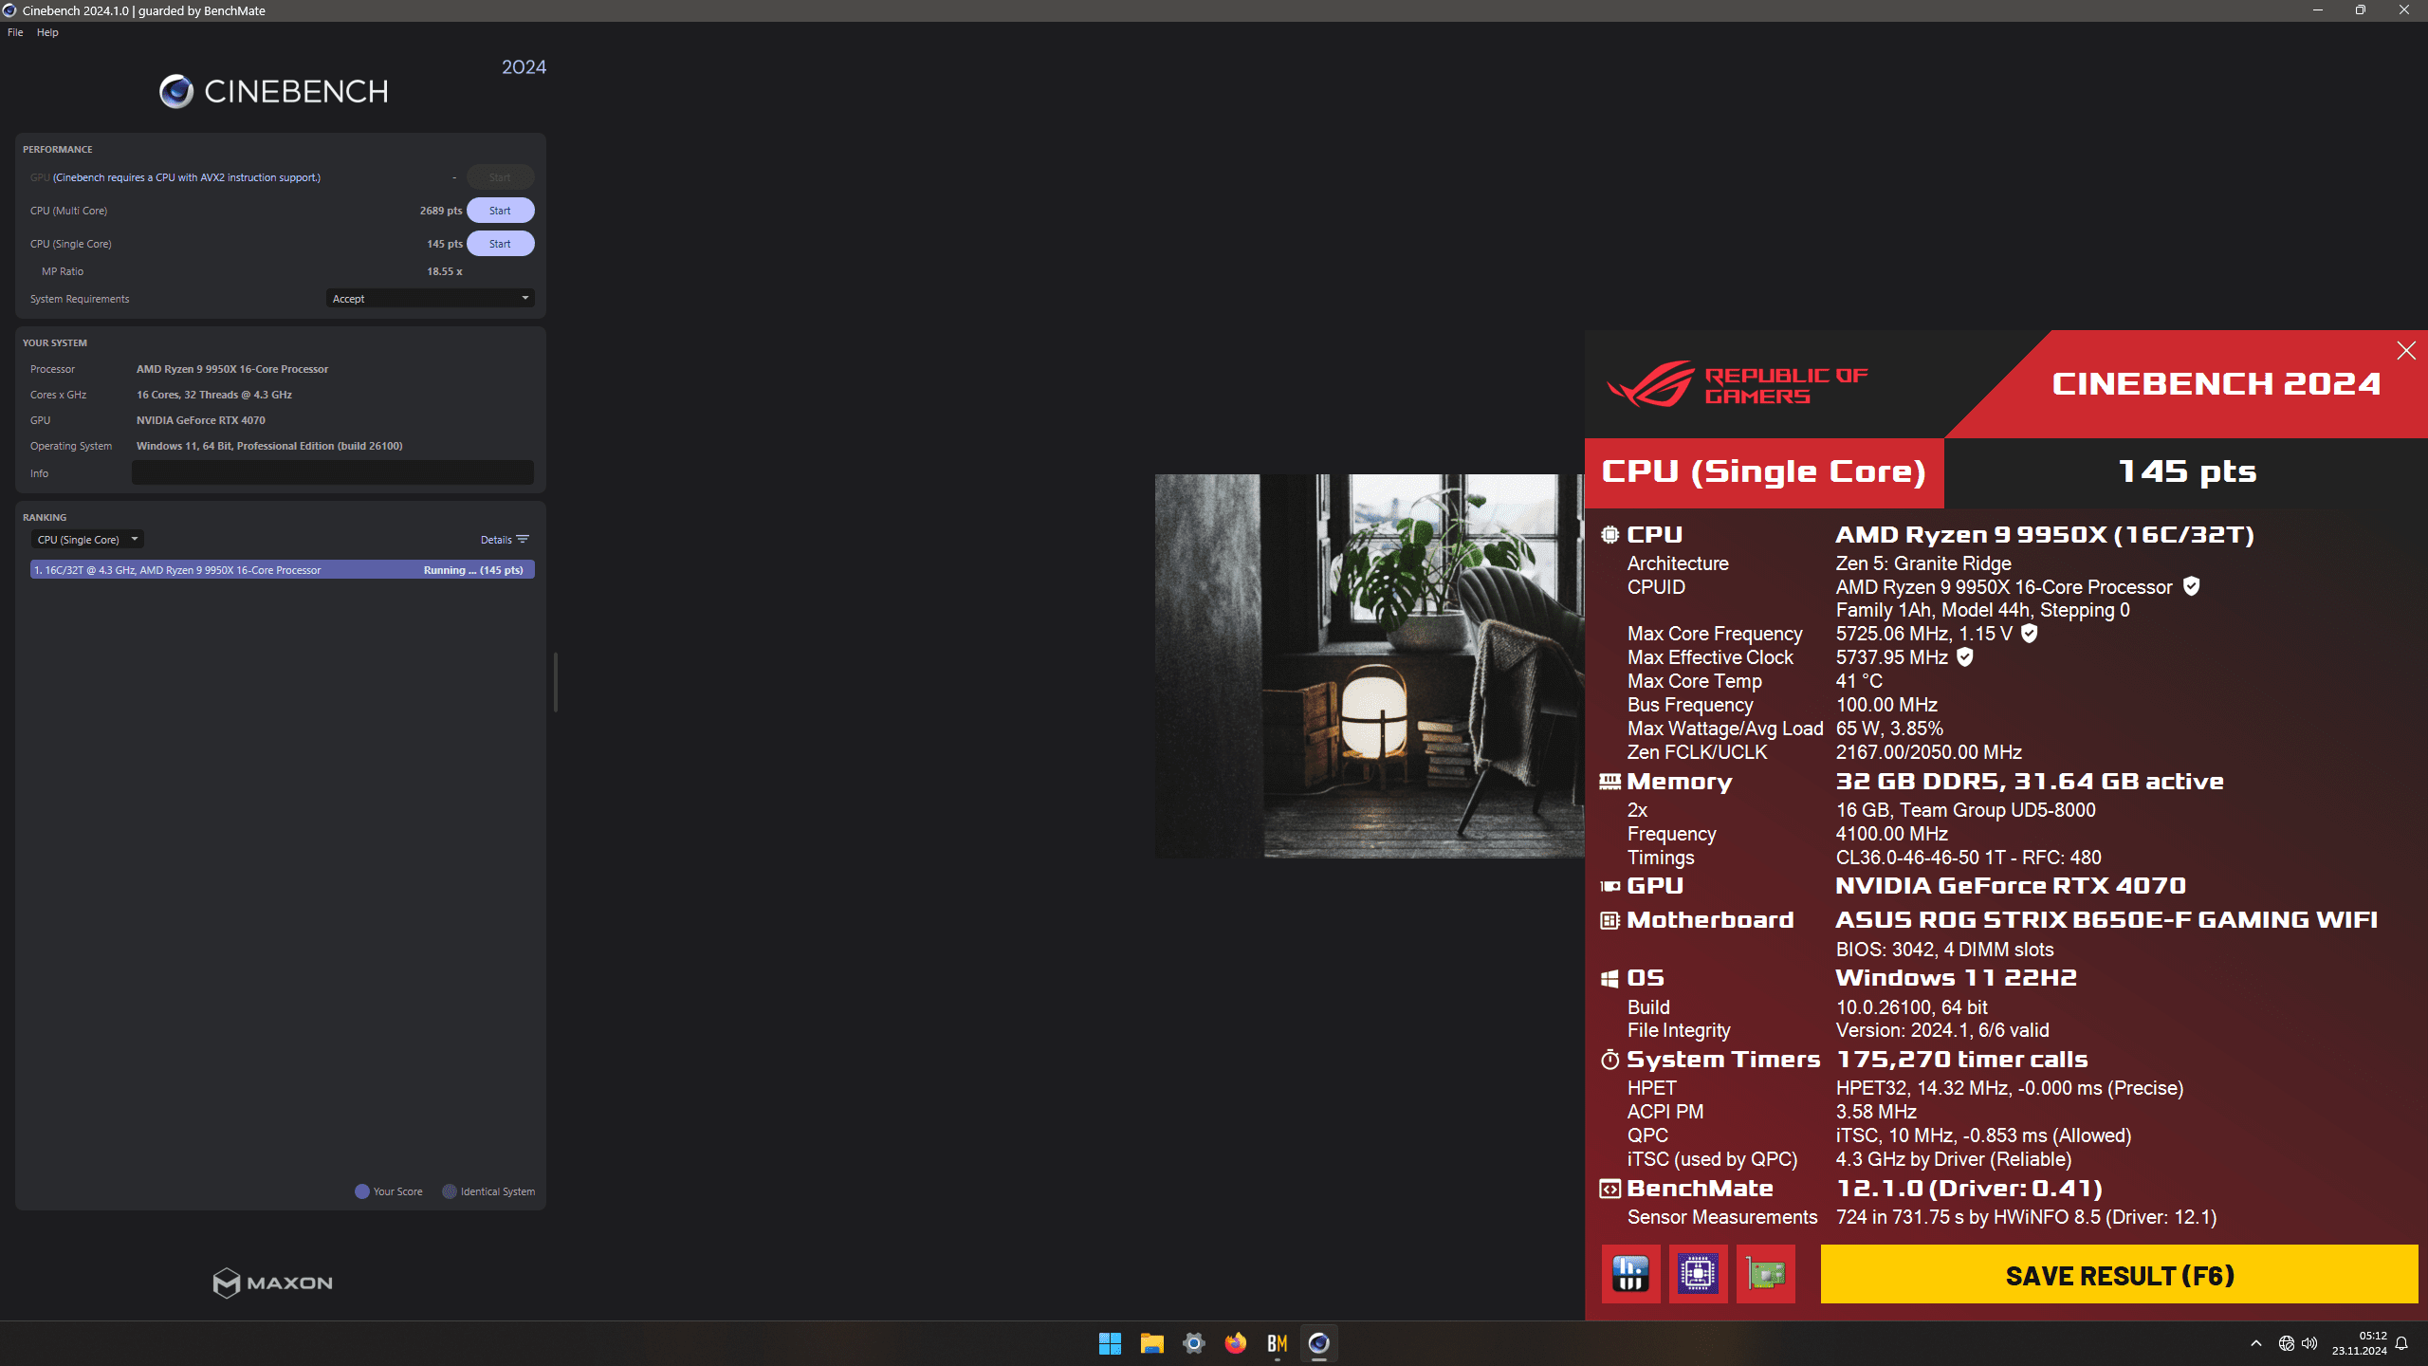Open the network tray icon

click(2286, 1343)
